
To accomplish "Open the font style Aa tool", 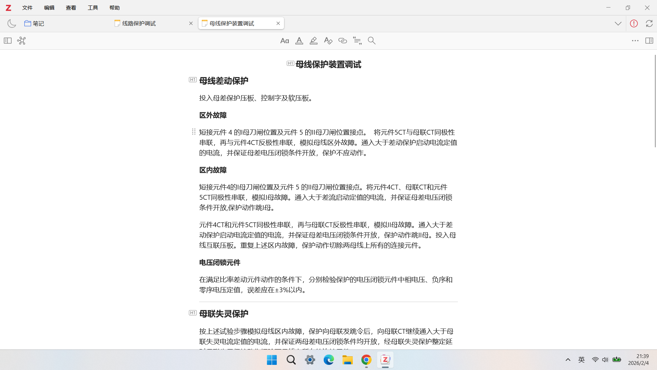I will click(284, 41).
